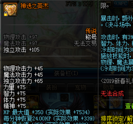Click the 独立攻击 +105 stat line
Screen dimensions: 133x124
[21, 50]
